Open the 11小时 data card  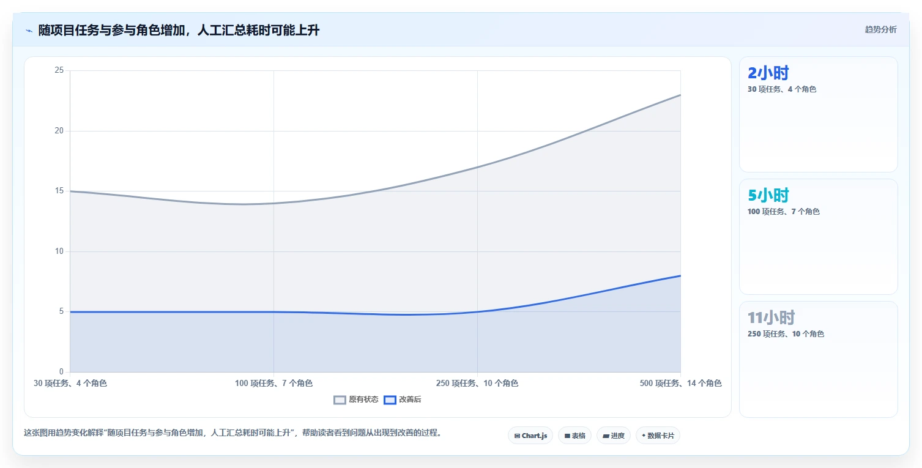click(818, 359)
